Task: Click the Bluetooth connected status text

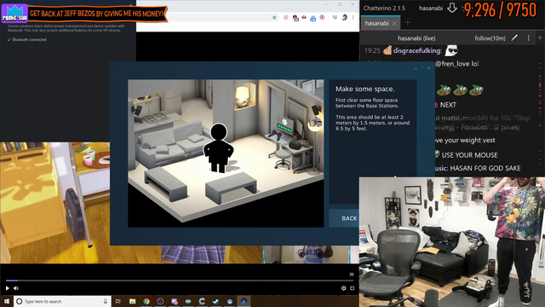Action: pos(29,40)
